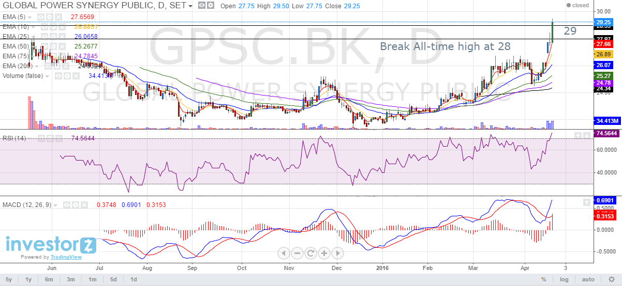This screenshot has width=622, height=286.
Task: Move MACD pane up with arrow
Action: coord(587,202)
